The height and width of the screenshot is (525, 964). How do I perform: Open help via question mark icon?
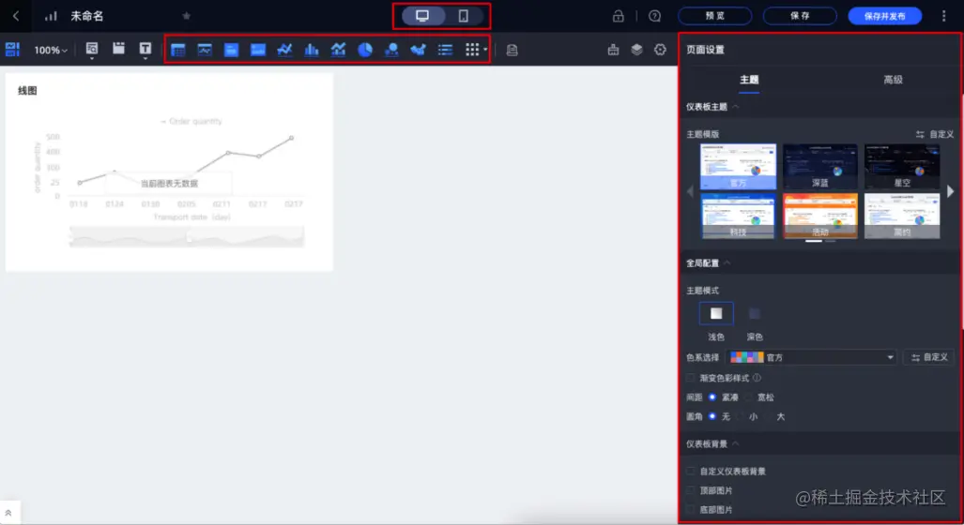[655, 16]
